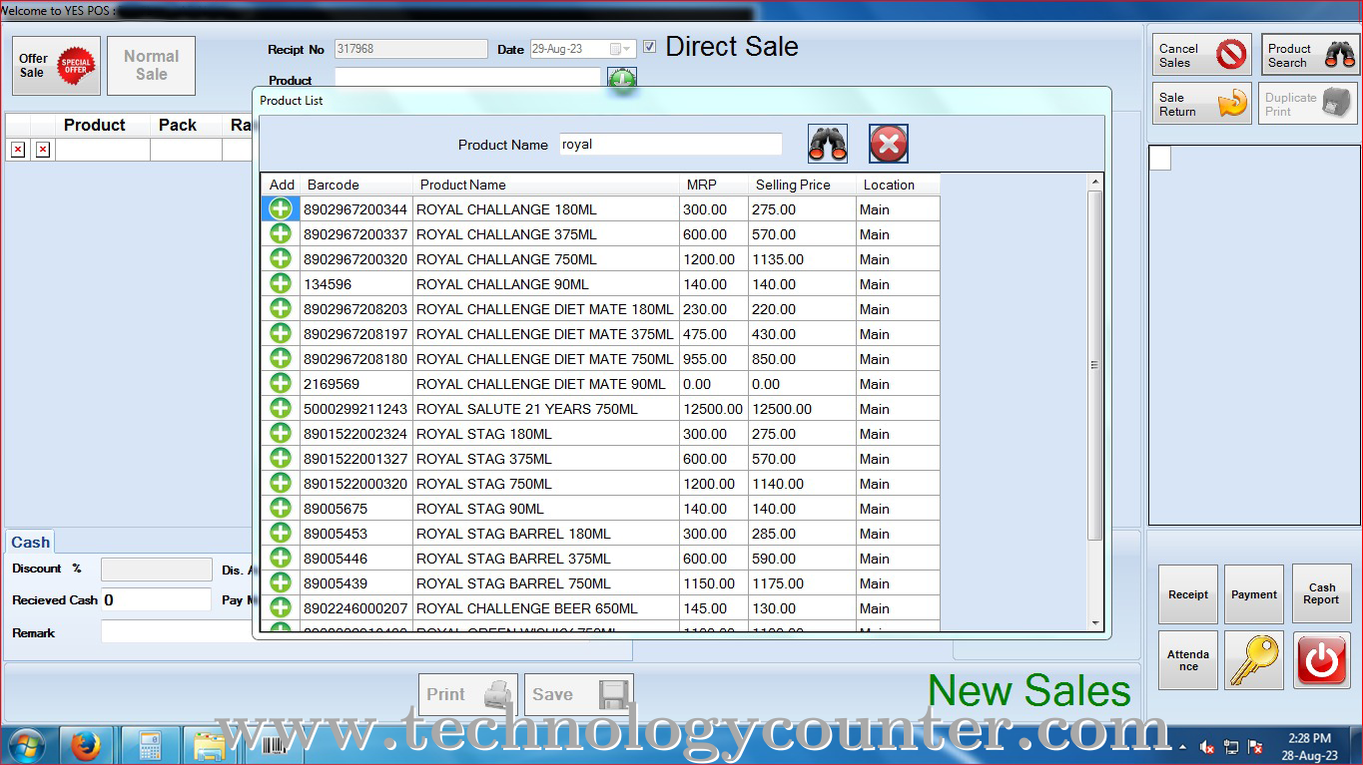Add ROYAL CHALLENGE DIET MATE 750ML
This screenshot has height=765, width=1363.
coord(281,359)
